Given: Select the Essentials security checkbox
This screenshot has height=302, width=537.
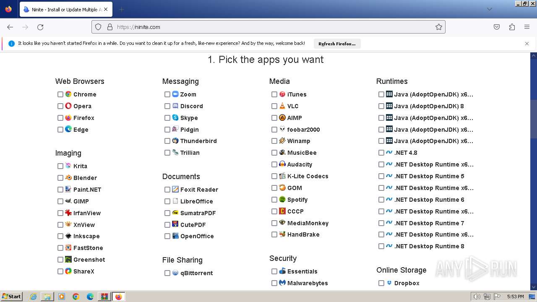Looking at the screenshot, I should [x=274, y=271].
